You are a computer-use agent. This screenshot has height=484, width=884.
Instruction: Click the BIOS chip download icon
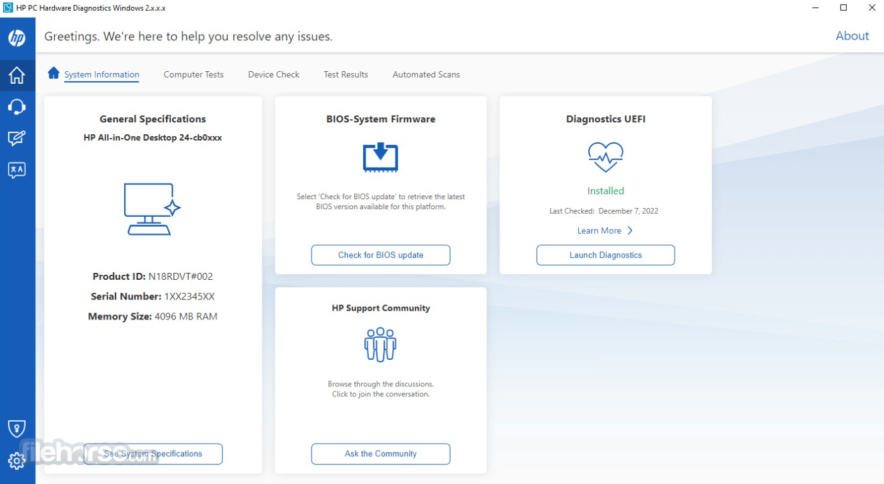(x=380, y=158)
